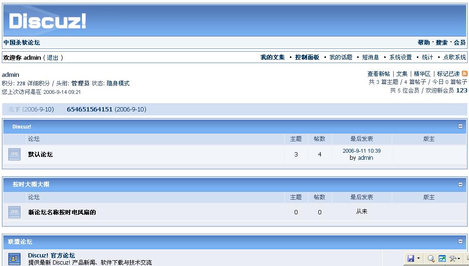
Task: Click last visit time 2006-9-14 09:21
Action: tap(62, 92)
